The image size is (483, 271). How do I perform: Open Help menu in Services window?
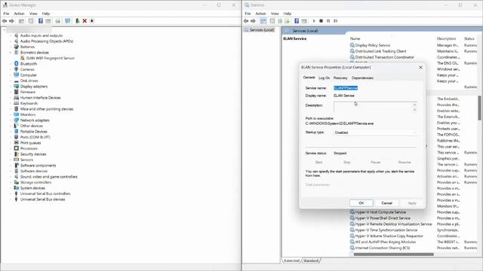(288, 14)
